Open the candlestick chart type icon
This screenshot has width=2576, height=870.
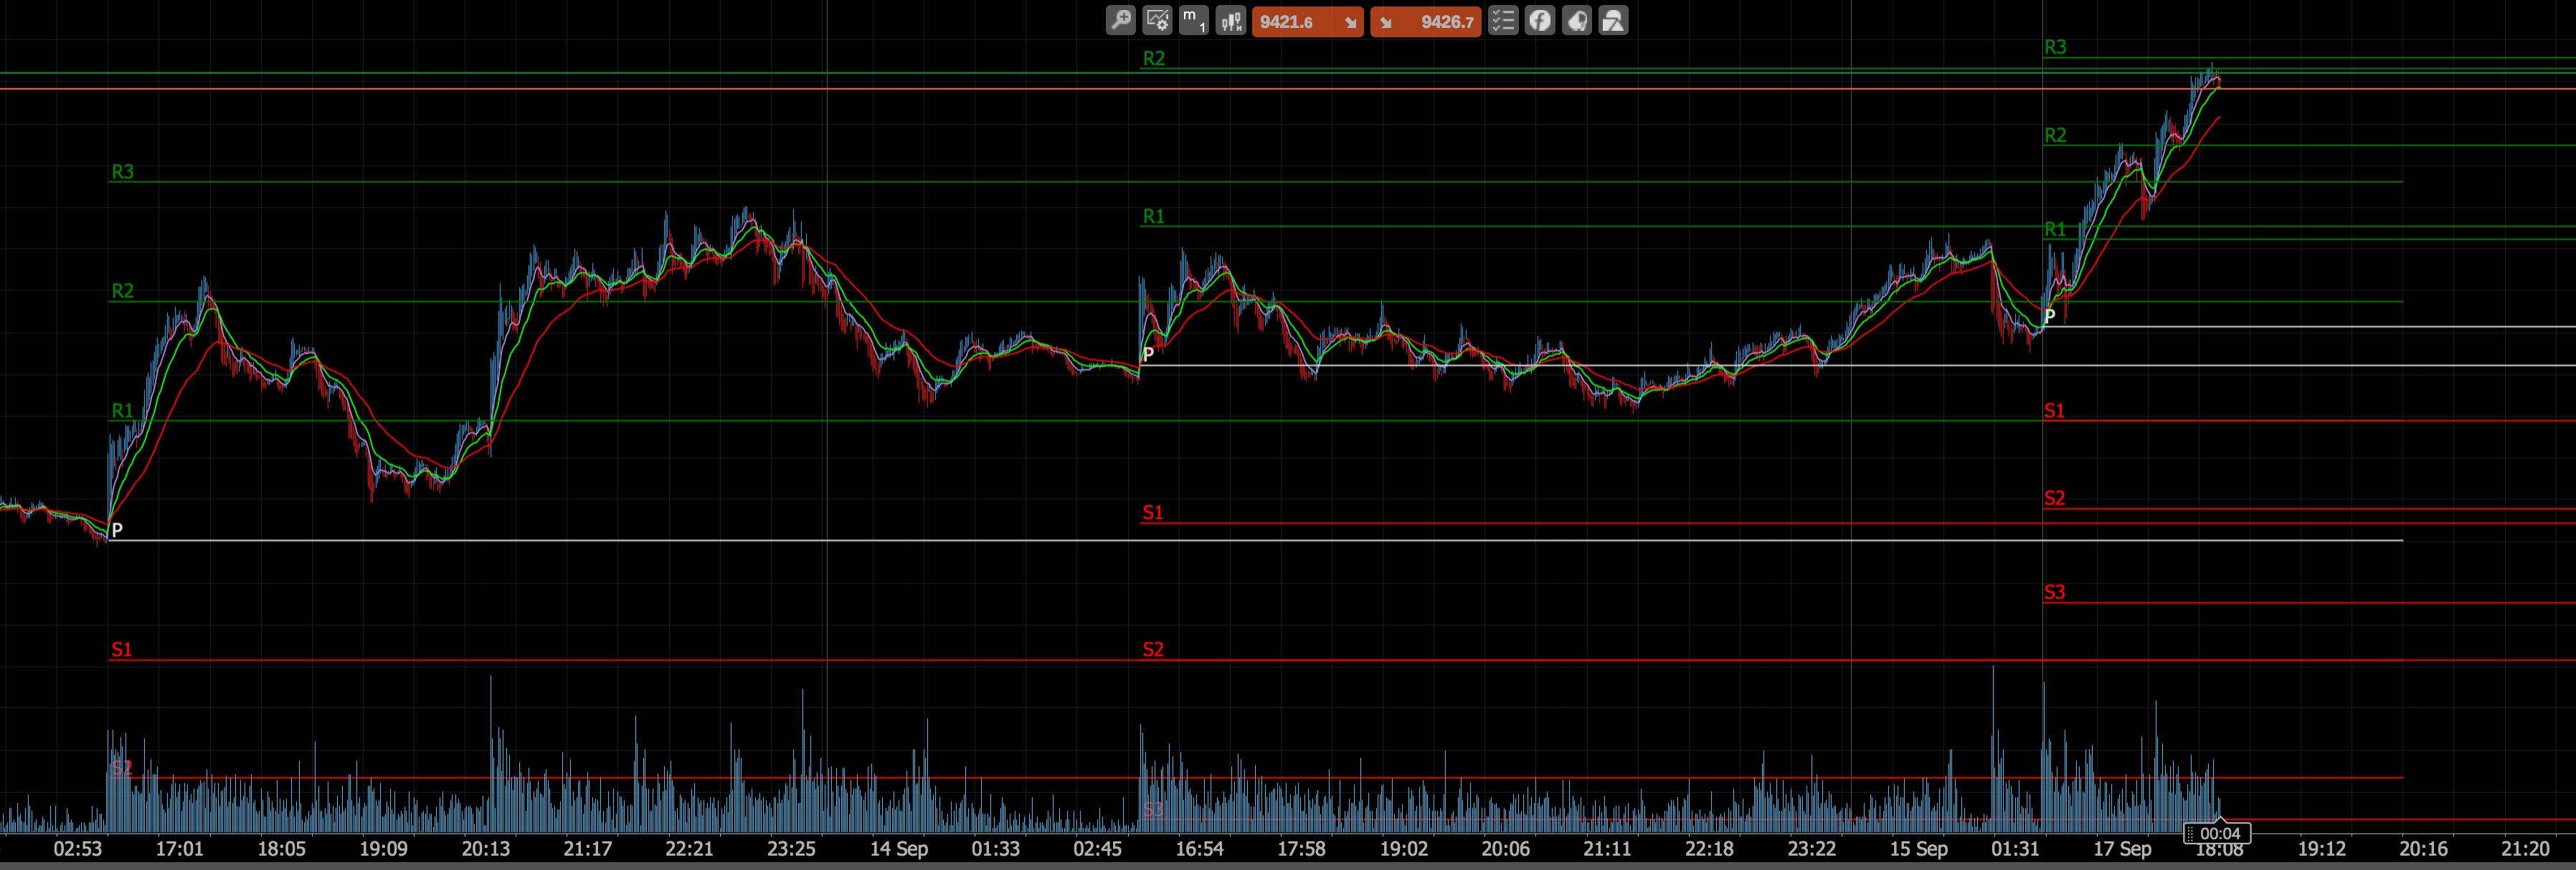pos(1230,21)
